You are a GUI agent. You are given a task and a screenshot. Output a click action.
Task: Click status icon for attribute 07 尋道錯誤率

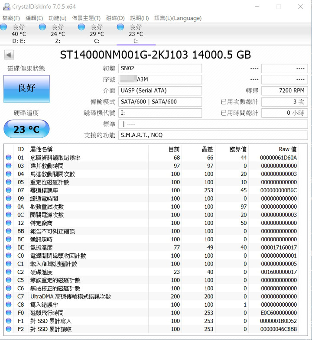tap(9, 190)
